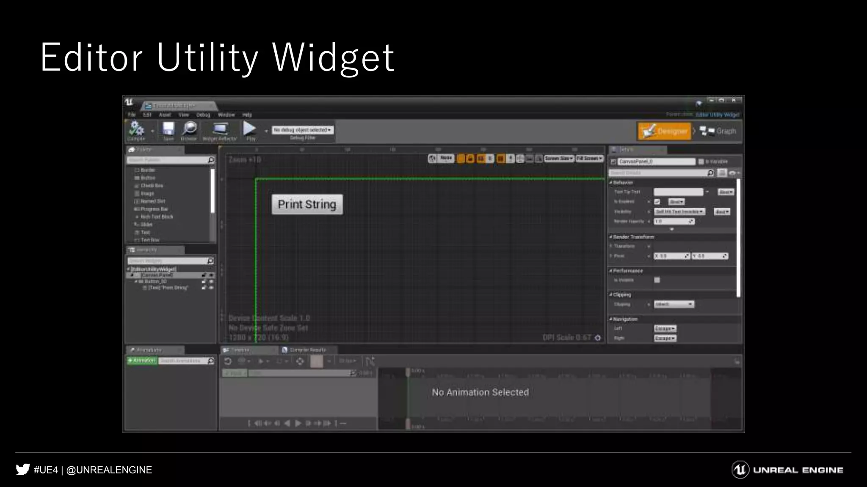Click the property matrix grid icon in Details
The width and height of the screenshot is (867, 487).
(722, 172)
